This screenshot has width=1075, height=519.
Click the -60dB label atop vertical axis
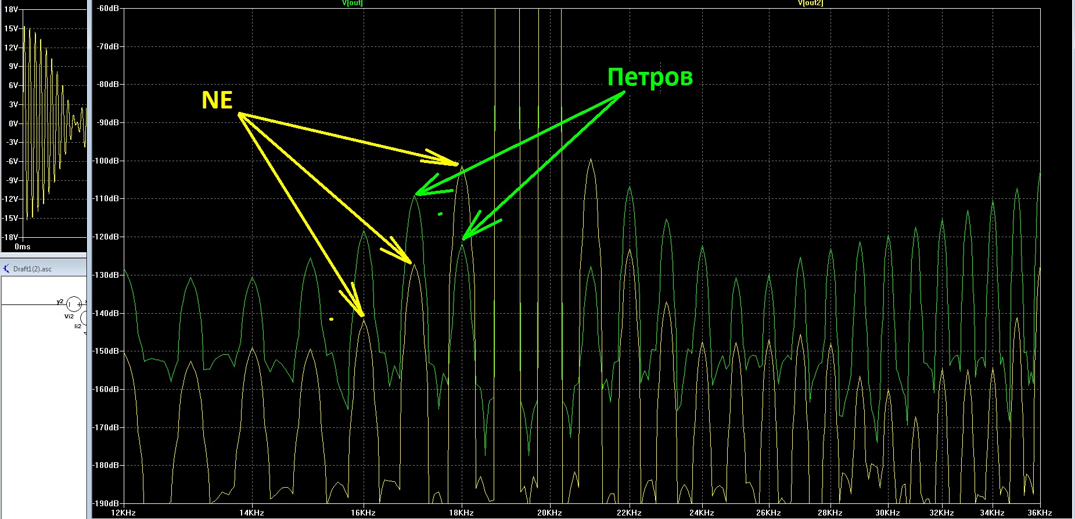click(x=109, y=8)
